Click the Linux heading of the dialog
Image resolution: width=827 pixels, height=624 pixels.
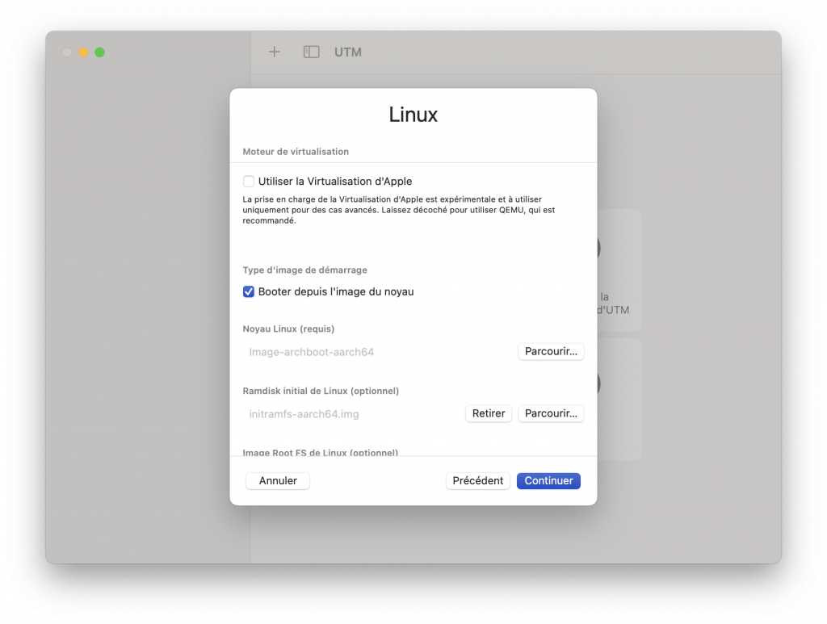(413, 115)
